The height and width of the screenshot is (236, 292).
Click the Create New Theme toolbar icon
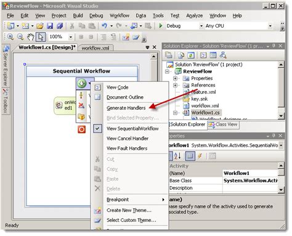(126, 37)
